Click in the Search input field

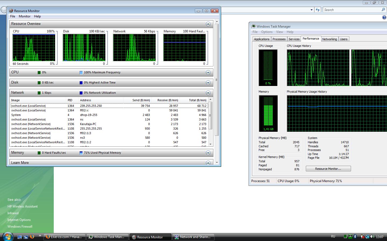[x=352, y=10]
